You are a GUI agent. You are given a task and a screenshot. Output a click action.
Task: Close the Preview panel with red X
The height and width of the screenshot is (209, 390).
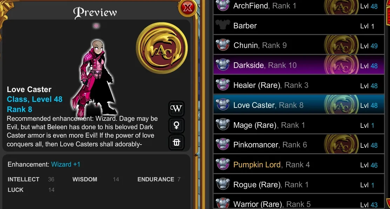click(187, 8)
